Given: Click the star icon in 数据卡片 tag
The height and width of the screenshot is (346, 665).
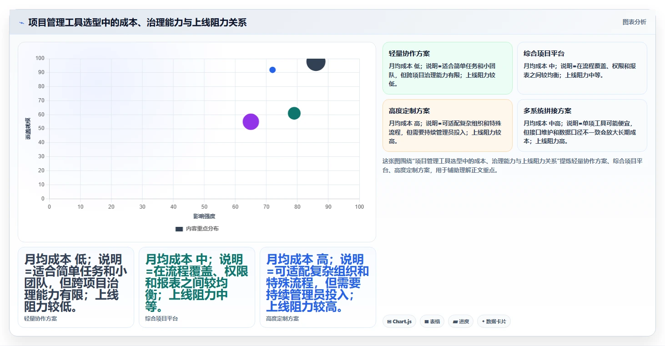Looking at the screenshot, I should (x=483, y=321).
